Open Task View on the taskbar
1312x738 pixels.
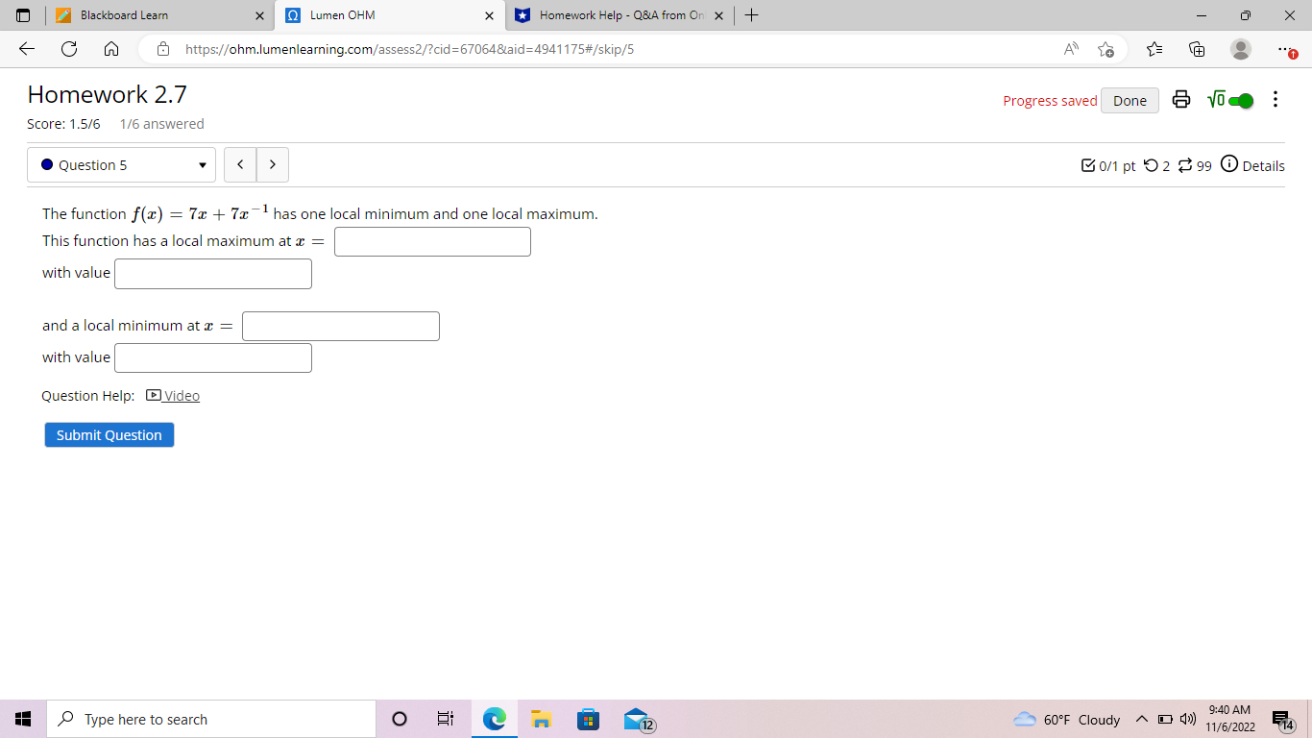[446, 719]
